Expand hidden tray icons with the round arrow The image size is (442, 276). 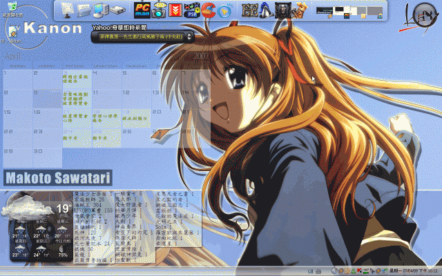click(334, 271)
